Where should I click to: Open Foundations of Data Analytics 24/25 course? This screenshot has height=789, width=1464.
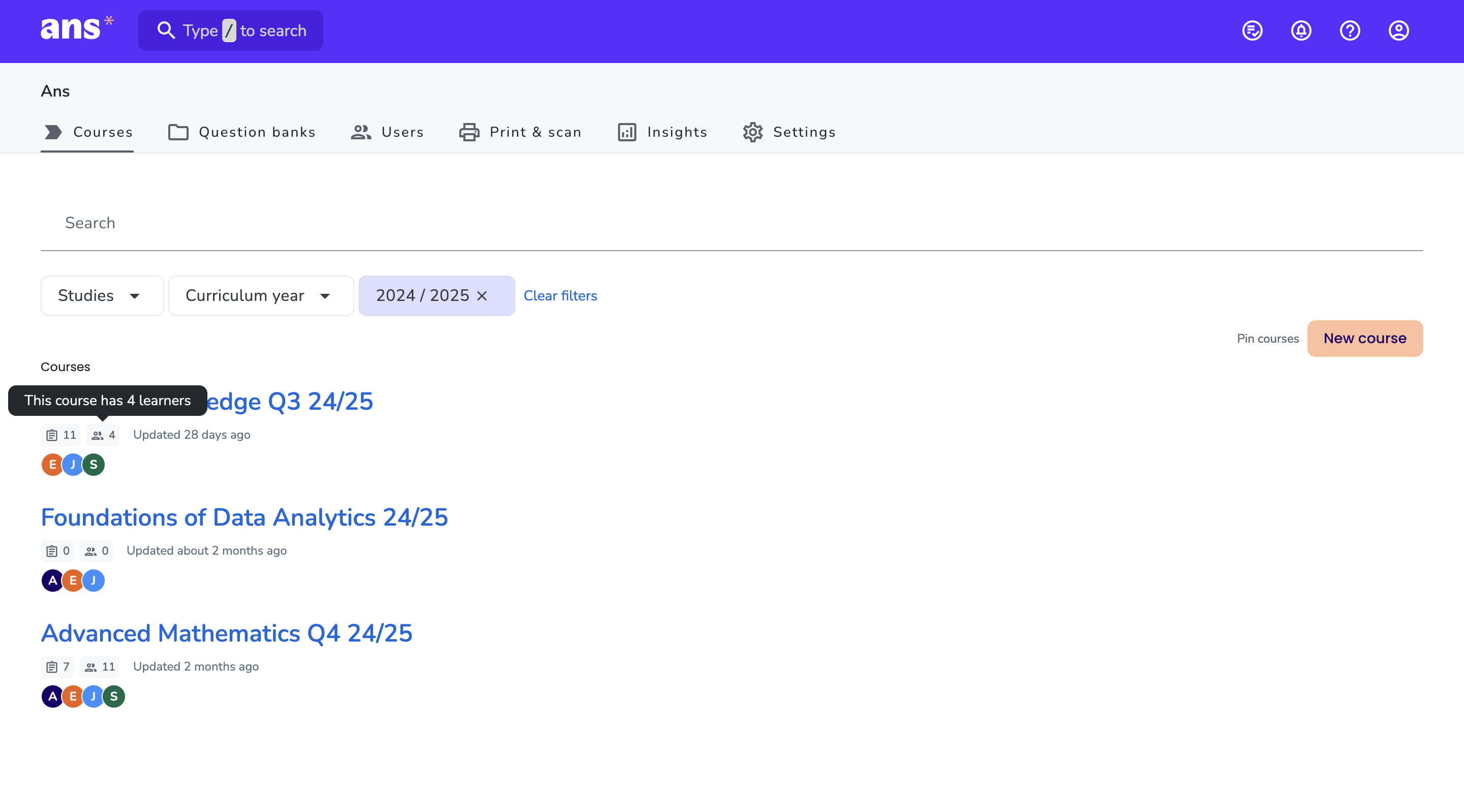coord(245,518)
